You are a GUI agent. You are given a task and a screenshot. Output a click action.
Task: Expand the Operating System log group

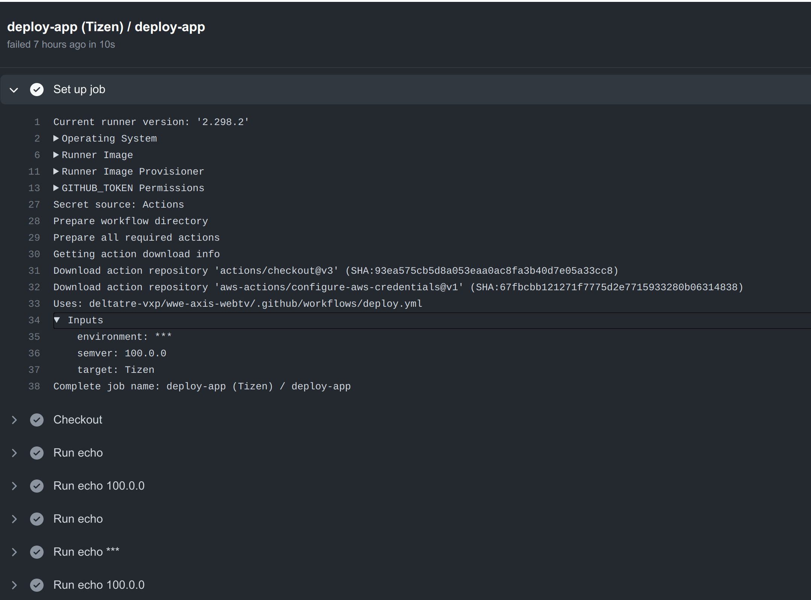pos(56,138)
